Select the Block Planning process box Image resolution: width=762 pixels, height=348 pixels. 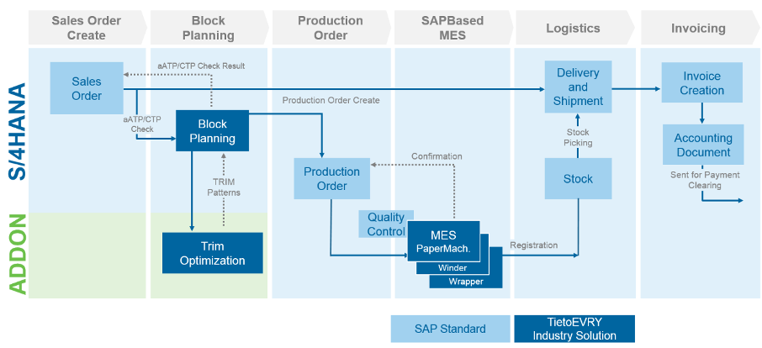tap(212, 131)
